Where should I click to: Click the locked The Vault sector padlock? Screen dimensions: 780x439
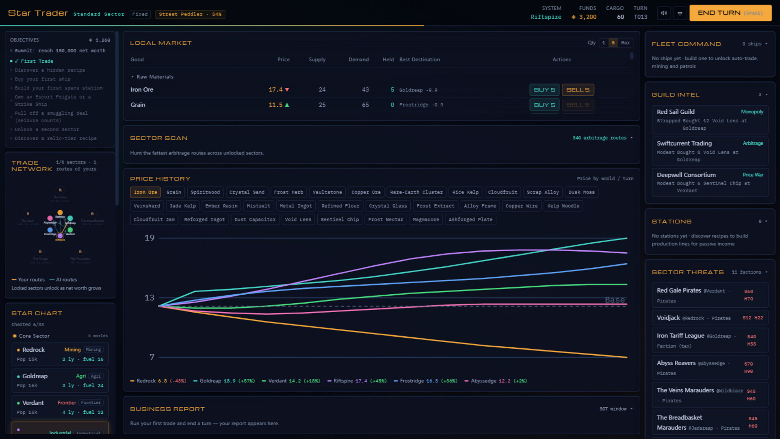click(x=28, y=213)
